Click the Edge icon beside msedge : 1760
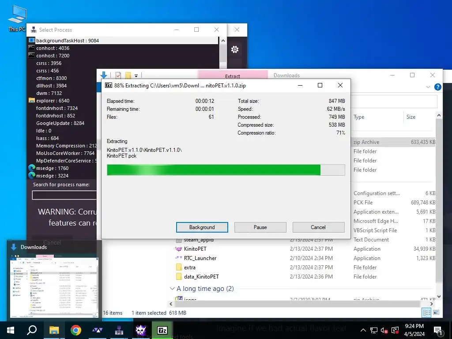This screenshot has width=452, height=339. click(x=32, y=168)
